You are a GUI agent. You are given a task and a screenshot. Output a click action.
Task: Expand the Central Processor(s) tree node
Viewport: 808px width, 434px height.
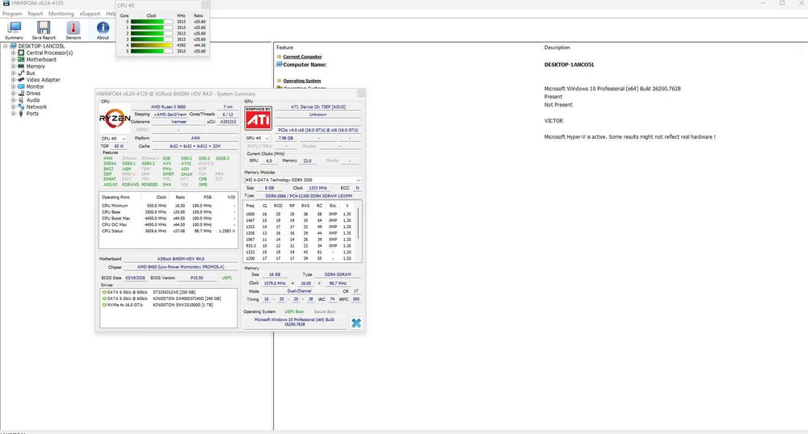[14, 52]
